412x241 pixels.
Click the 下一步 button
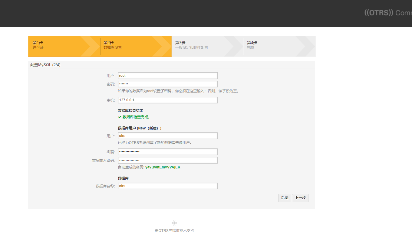[x=300, y=198]
